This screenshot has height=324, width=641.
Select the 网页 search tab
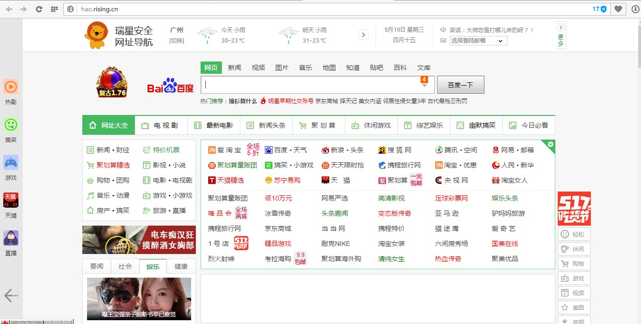click(x=211, y=68)
